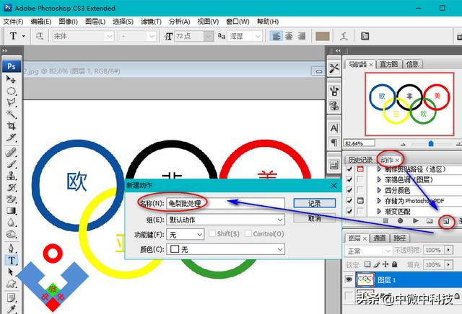Open the 组(E) dropdown
The height and width of the screenshot is (314, 462).
point(226,220)
